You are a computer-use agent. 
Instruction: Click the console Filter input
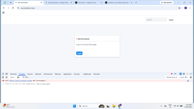point(93,77)
